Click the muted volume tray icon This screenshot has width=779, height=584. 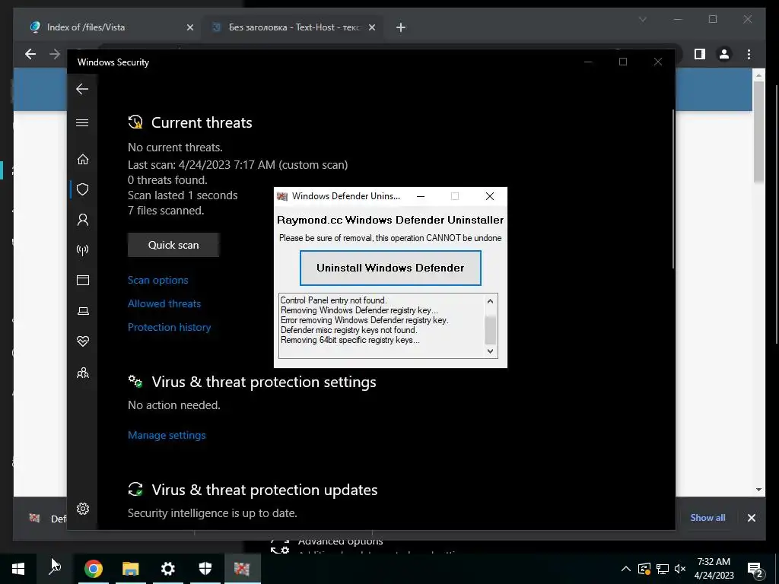coord(680,569)
